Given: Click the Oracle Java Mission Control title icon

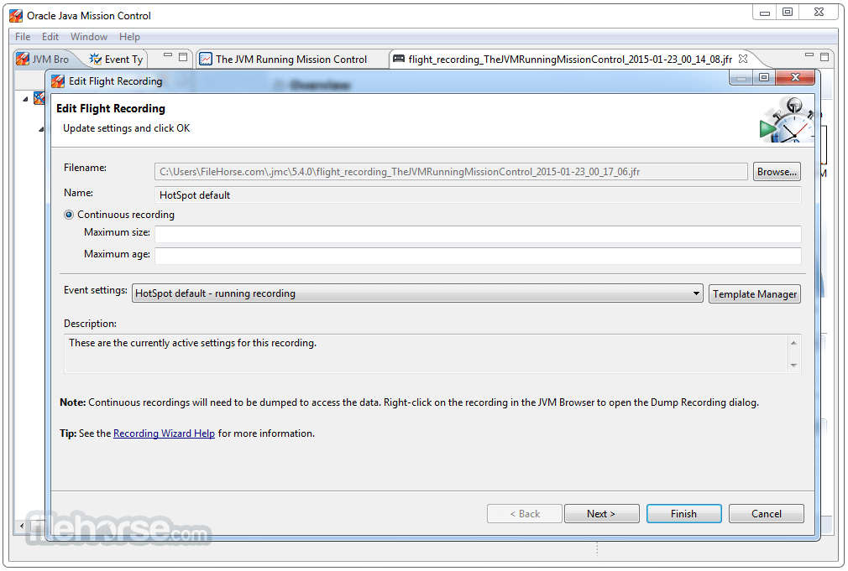Looking at the screenshot, I should point(16,16).
